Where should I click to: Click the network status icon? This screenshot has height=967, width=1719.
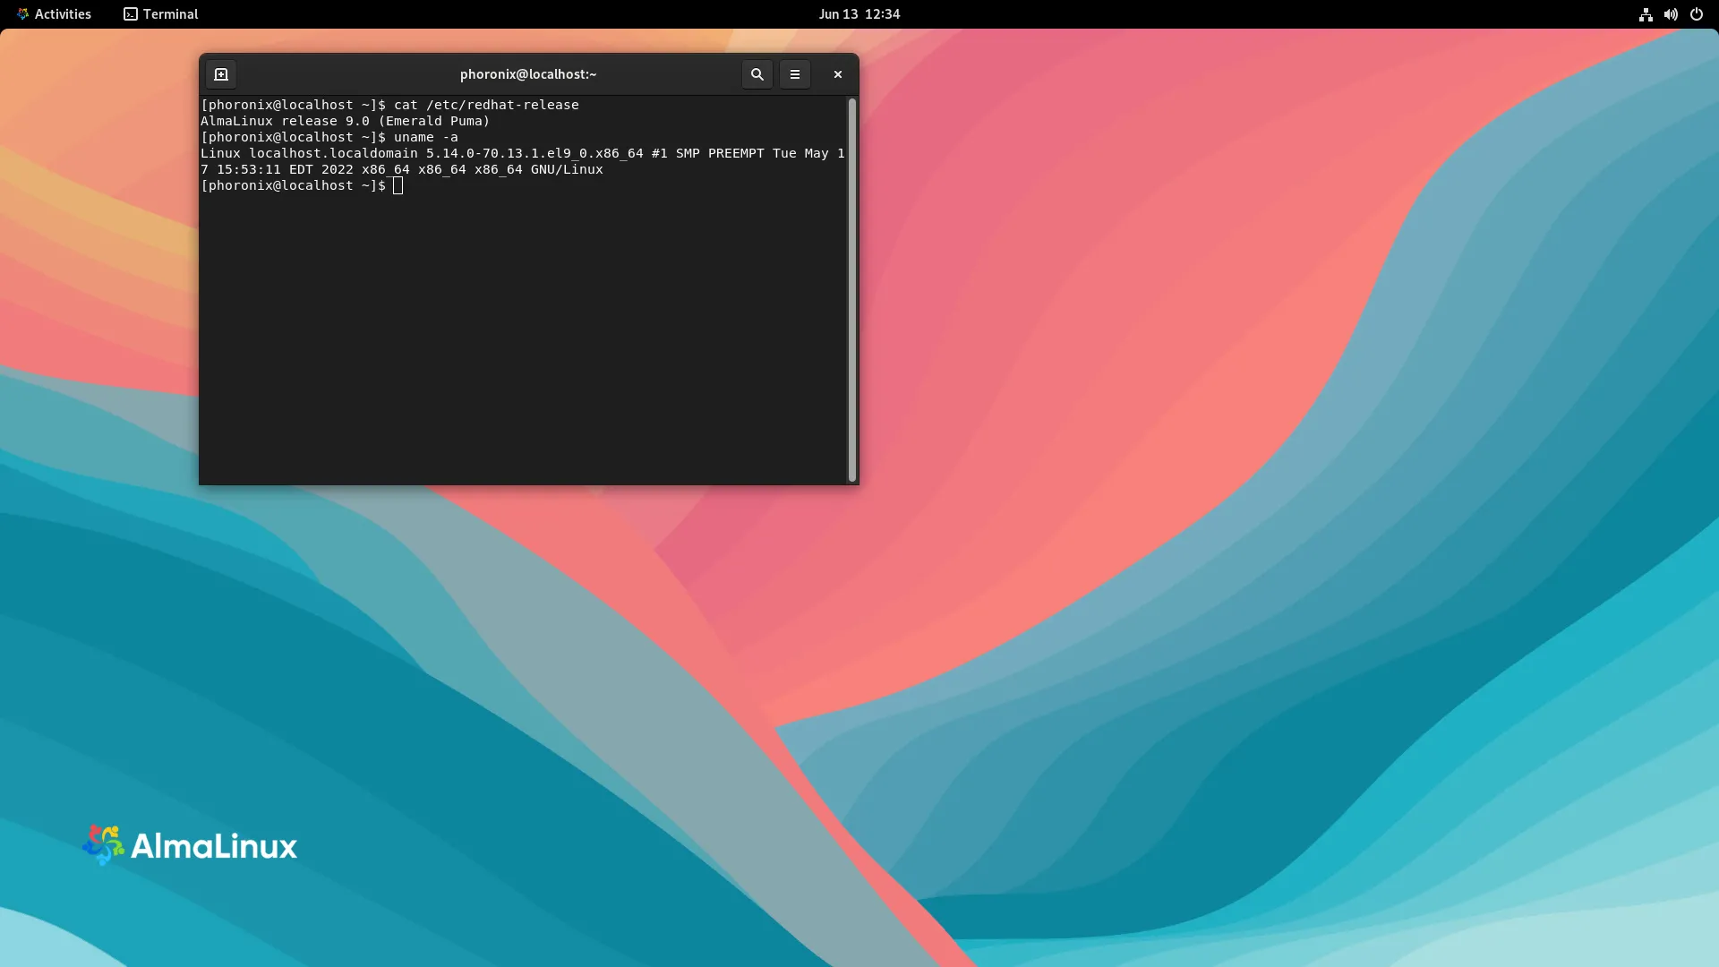tap(1646, 14)
